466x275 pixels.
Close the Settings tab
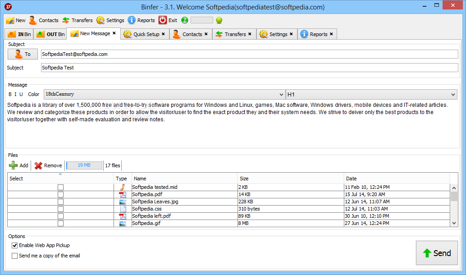[x=291, y=34]
